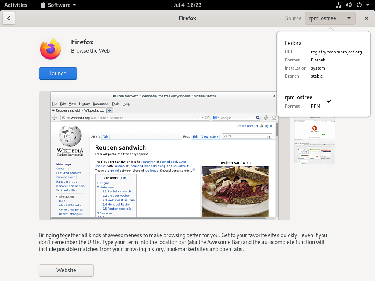Click the Firefox application logo
The image size is (375, 281).
51,49
